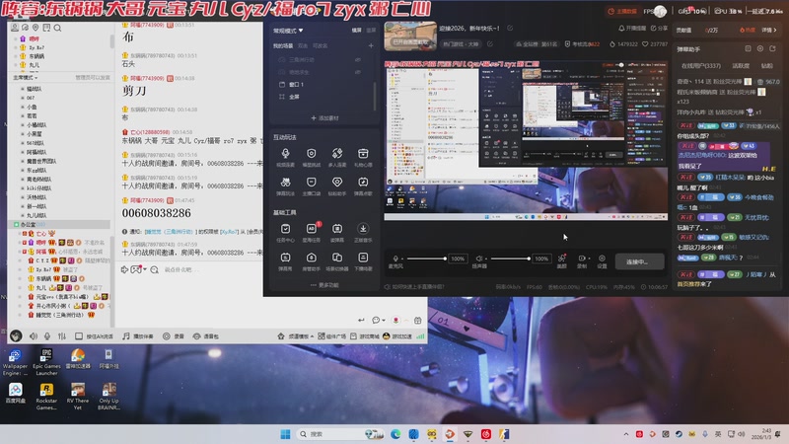Open 语音包 in YY bottom bar
789x444 pixels.
tap(206, 336)
